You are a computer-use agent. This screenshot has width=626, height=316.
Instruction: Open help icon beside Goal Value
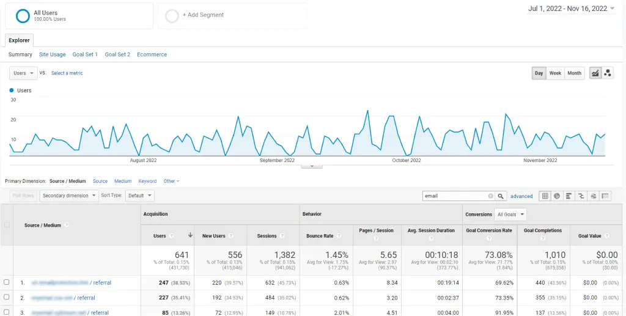pos(606,236)
